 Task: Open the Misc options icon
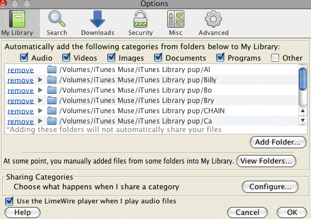coord(176,19)
